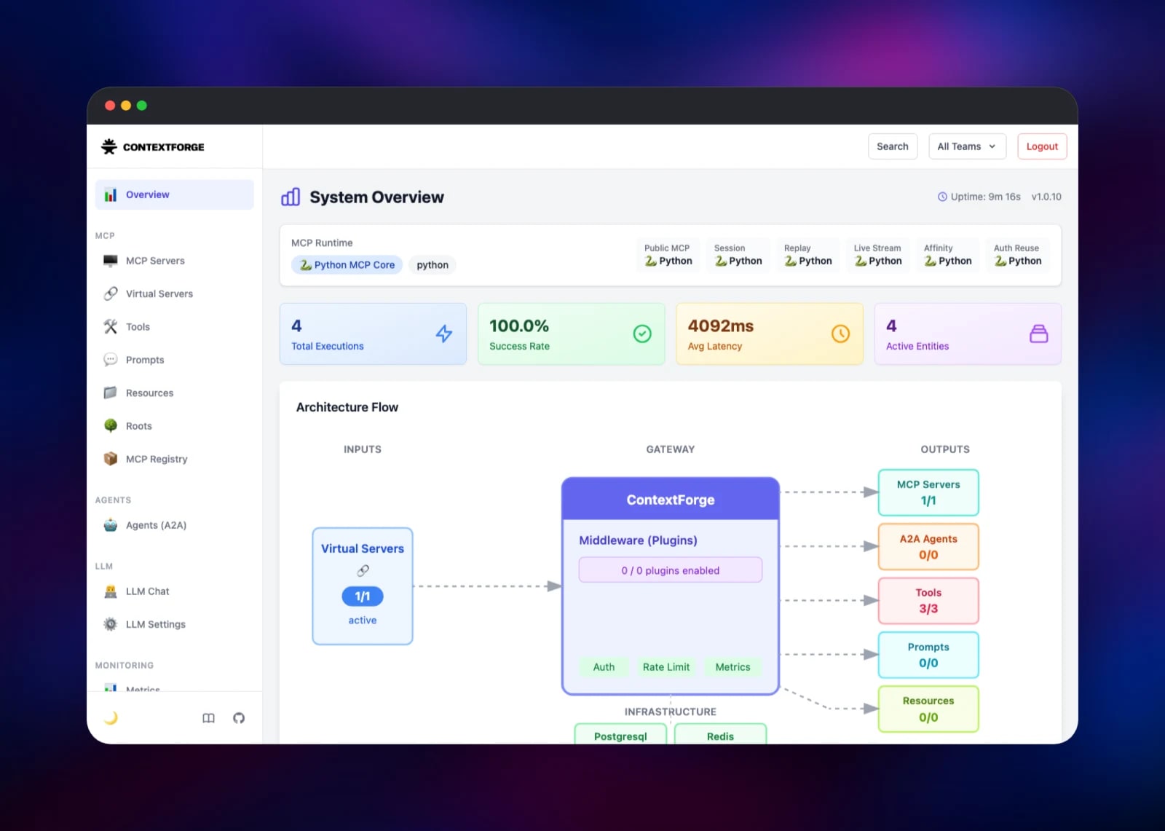Click the 4092ms latency value

click(721, 326)
